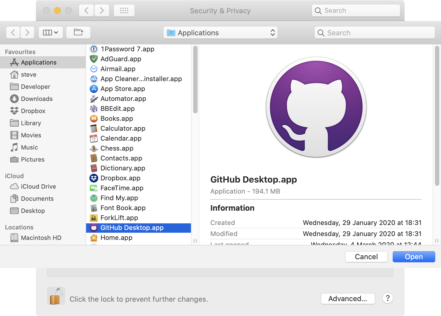The height and width of the screenshot is (316, 441).
Task: Click the file list column resize handle
Action: tap(195, 241)
